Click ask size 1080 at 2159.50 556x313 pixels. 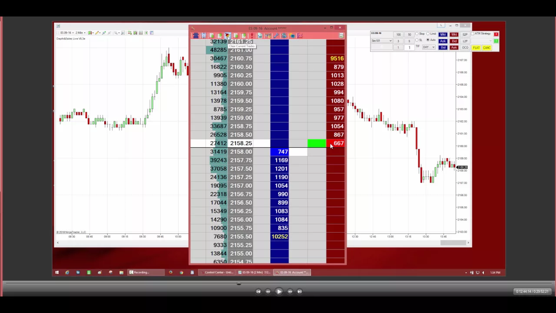tap(335, 101)
